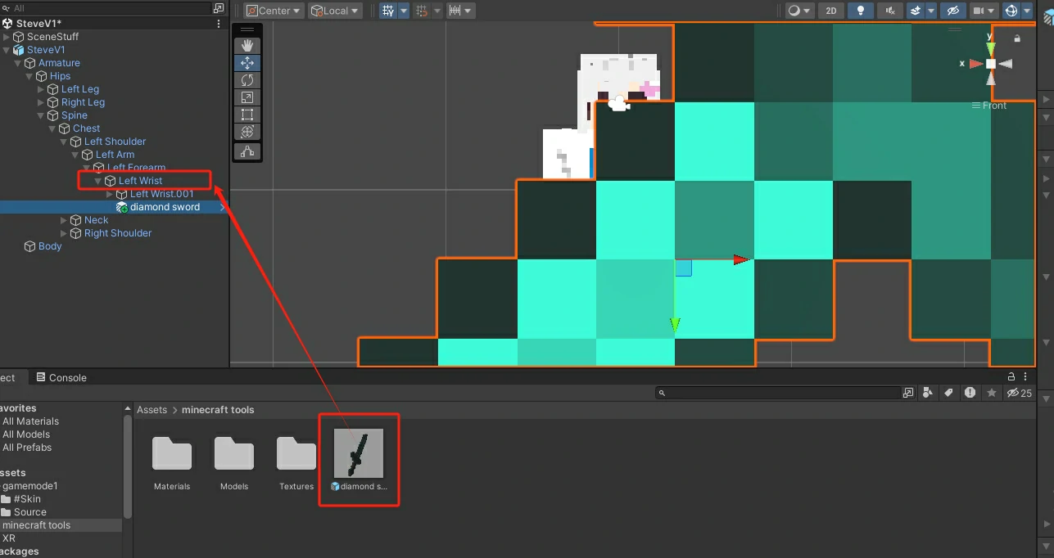1054x558 pixels.
Task: Select the Rotate tool
Action: (247, 80)
